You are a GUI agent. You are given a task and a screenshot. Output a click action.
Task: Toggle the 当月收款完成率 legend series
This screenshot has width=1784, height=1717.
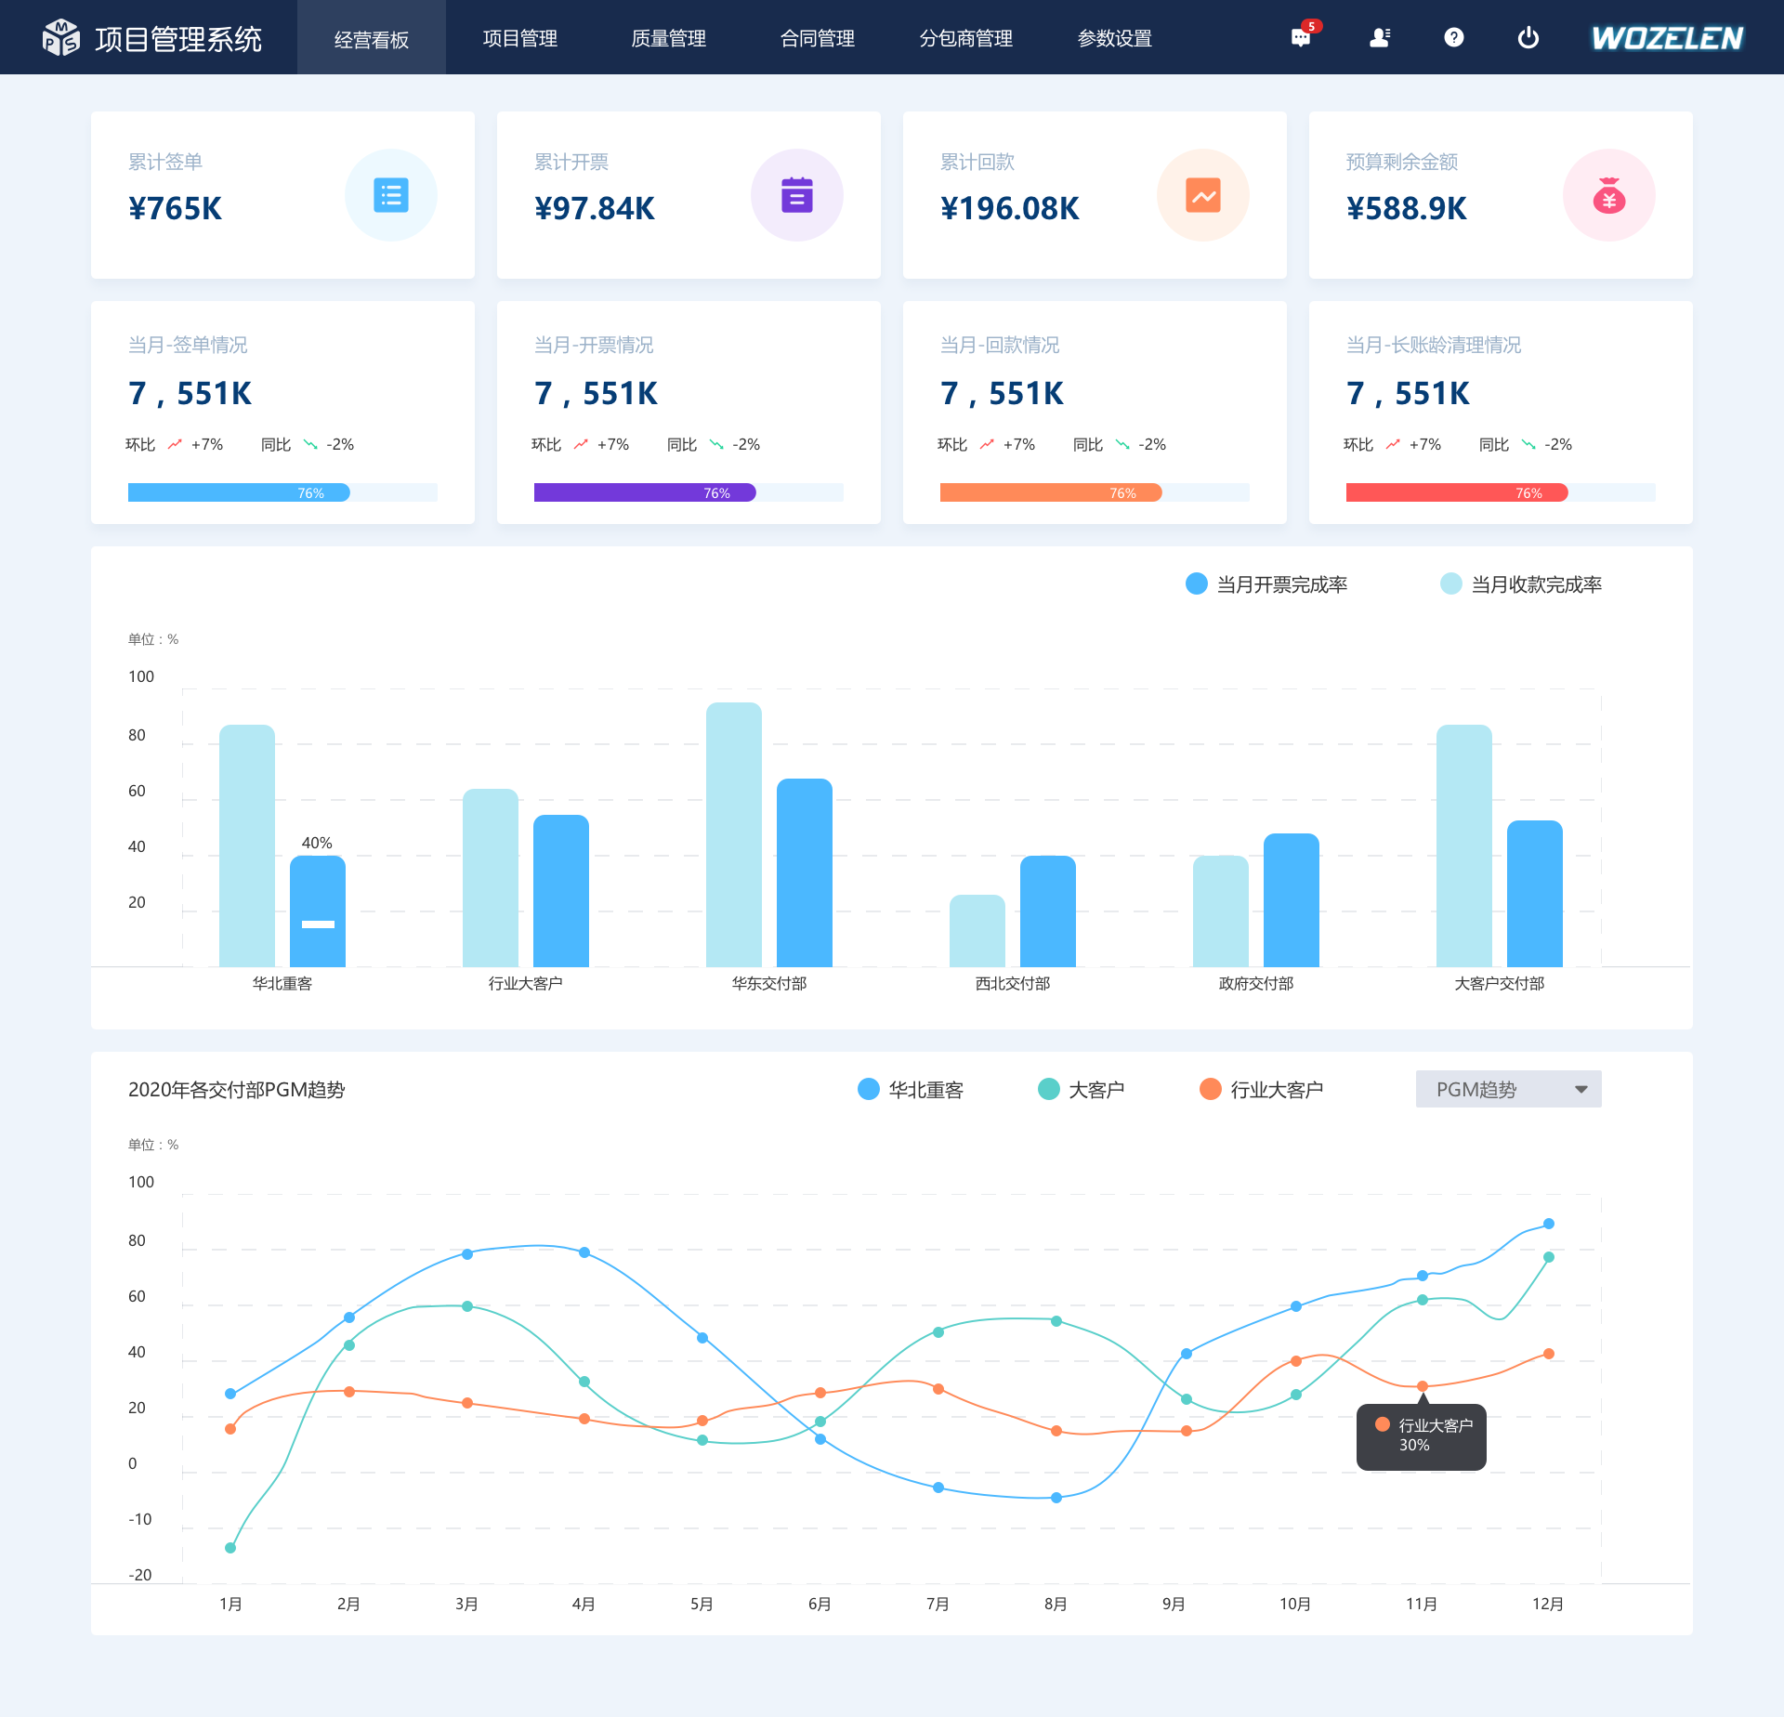1521,583
